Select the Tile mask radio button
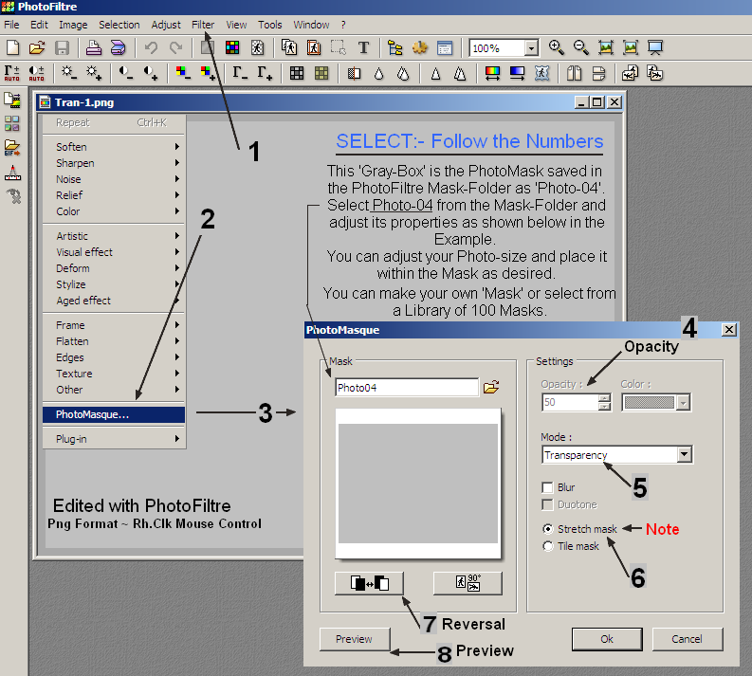 pyautogui.click(x=548, y=546)
